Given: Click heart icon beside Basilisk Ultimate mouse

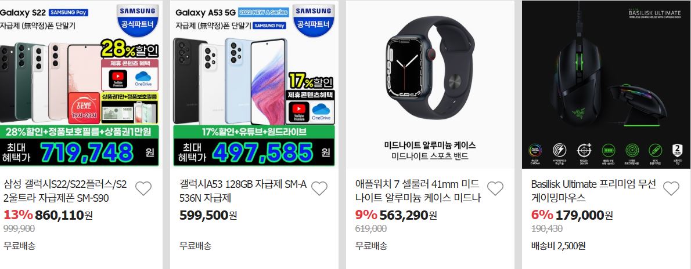Looking at the screenshot, I should coord(671,188).
